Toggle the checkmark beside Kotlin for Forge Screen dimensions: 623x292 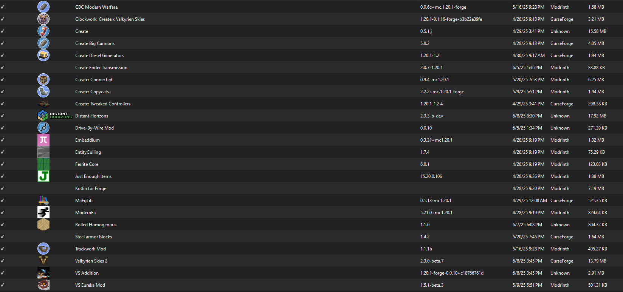(2, 188)
